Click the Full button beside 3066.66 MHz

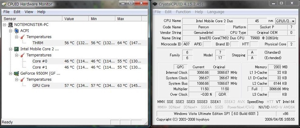254,89
